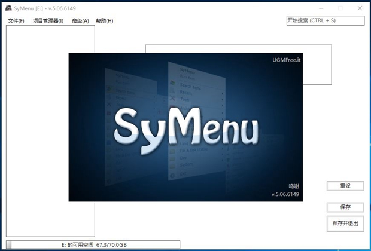Click the 重设 button
The width and height of the screenshot is (371, 251).
[x=345, y=186]
